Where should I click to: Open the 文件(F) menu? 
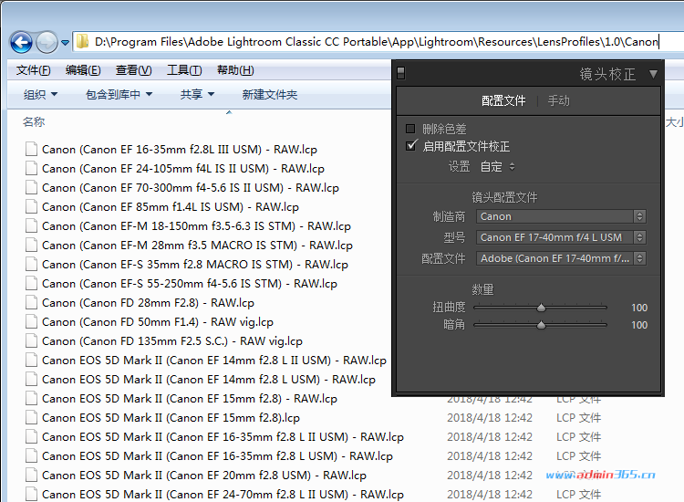[33, 70]
